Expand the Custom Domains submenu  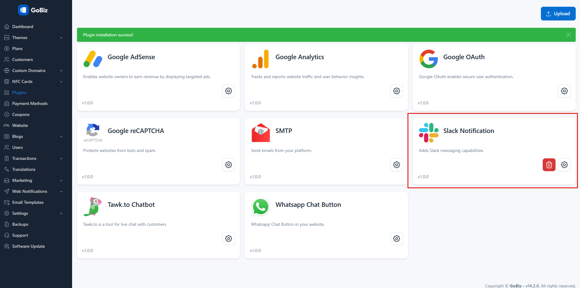[x=33, y=70]
